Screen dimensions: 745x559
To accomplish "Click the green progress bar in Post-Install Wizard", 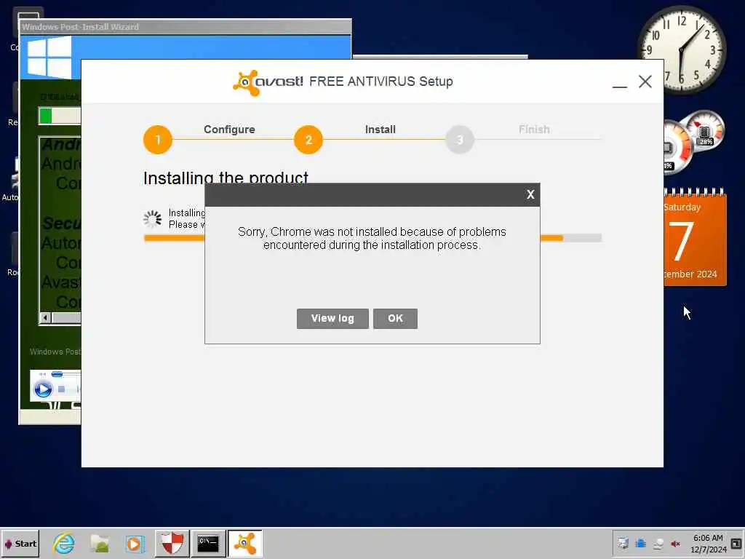I will click(46, 116).
